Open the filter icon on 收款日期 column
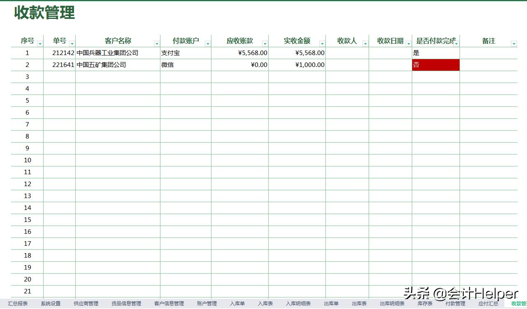Viewport: 527px width, 309px height. click(408, 42)
